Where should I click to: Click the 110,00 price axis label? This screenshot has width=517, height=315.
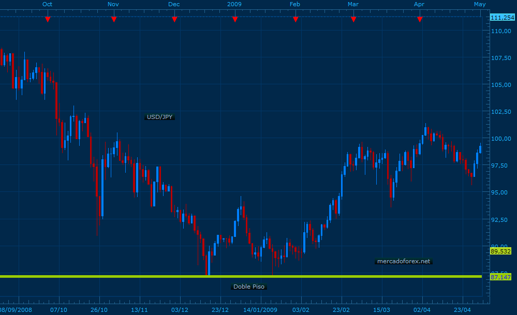(x=501, y=31)
